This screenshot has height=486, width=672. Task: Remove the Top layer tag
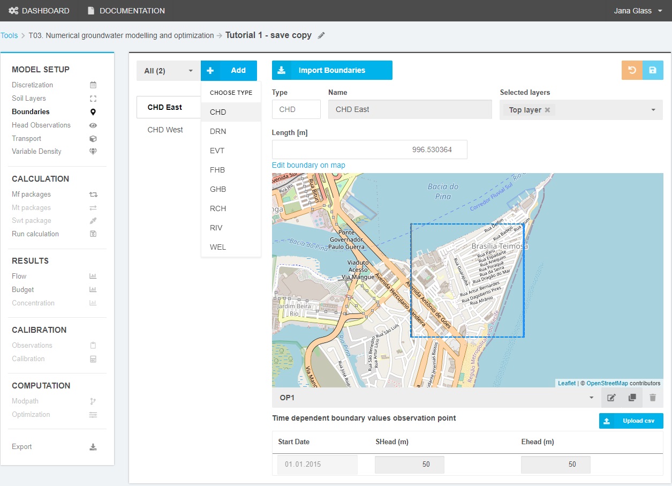[547, 110]
